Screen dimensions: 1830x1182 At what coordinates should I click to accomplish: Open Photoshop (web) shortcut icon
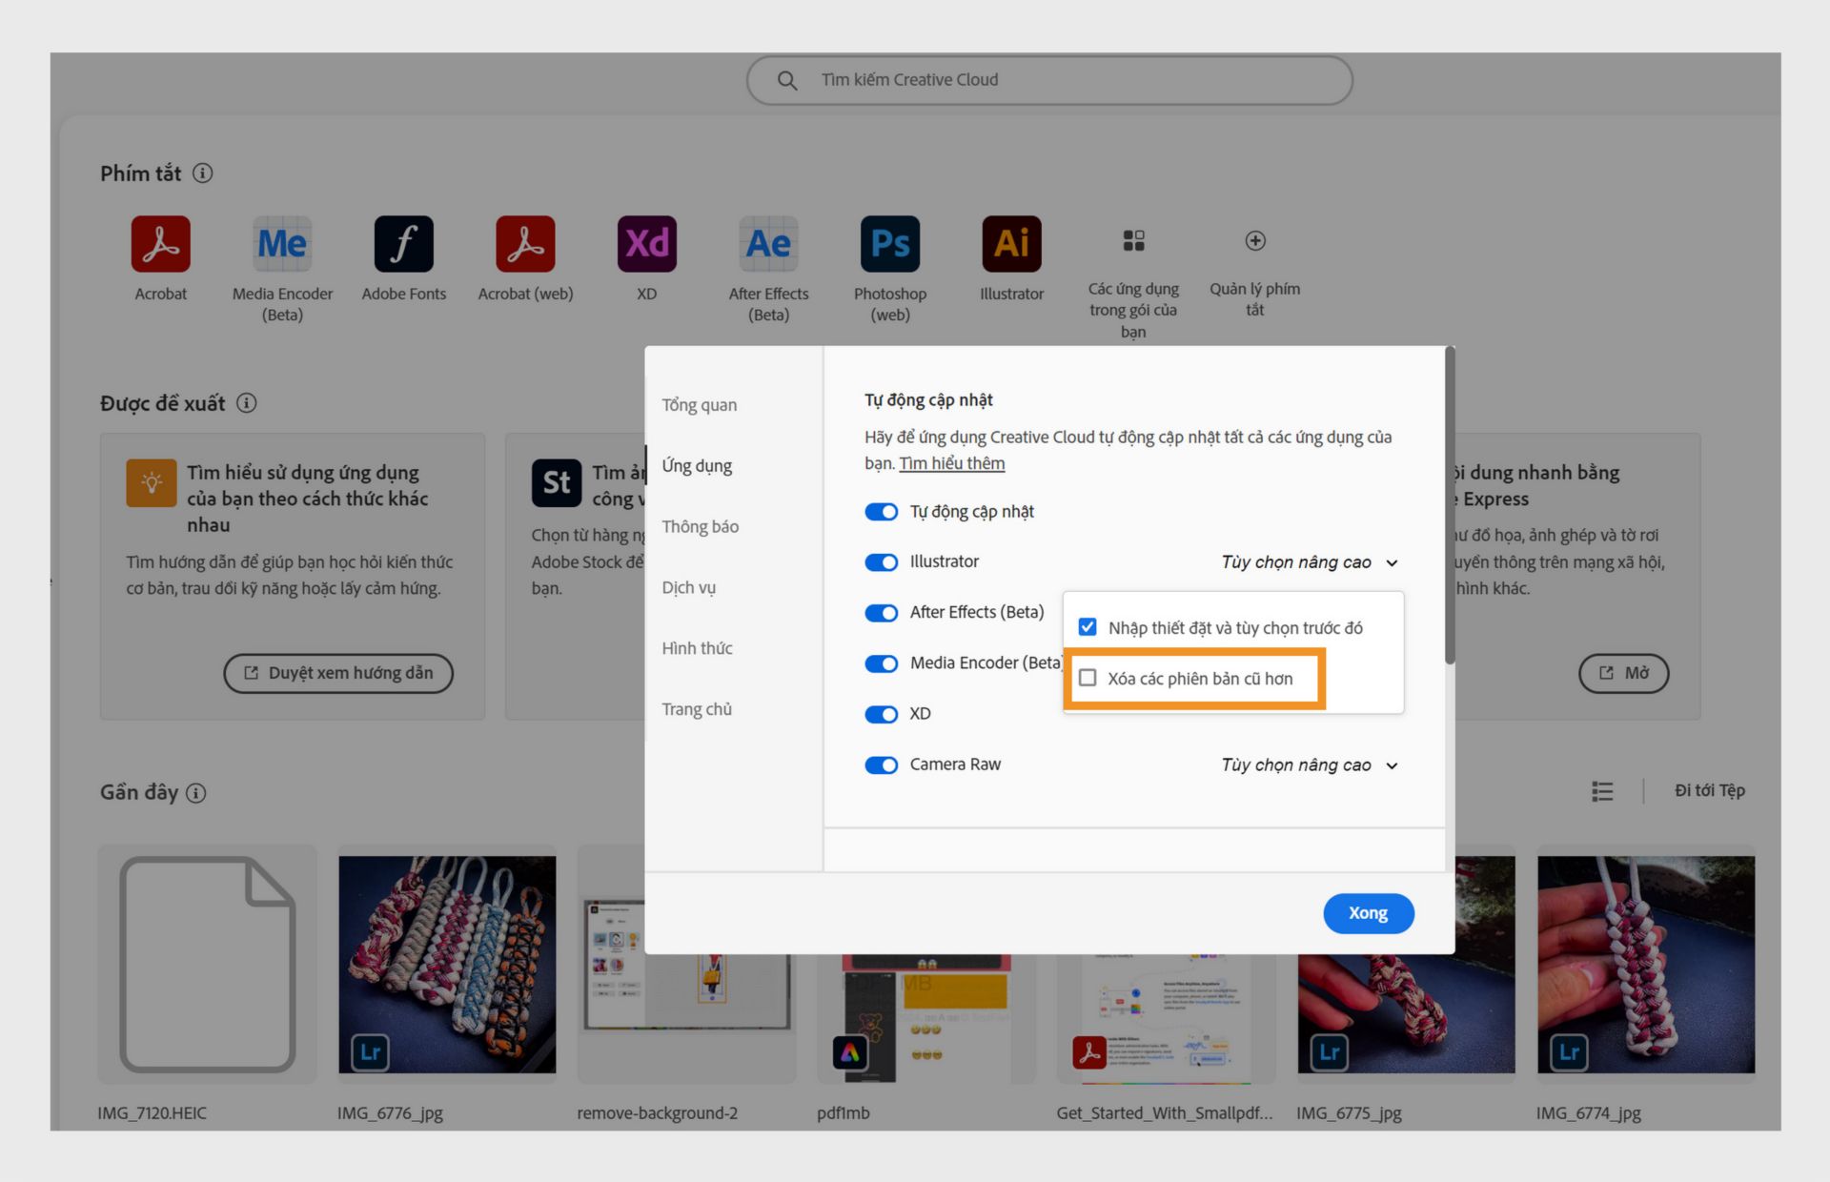point(889,244)
